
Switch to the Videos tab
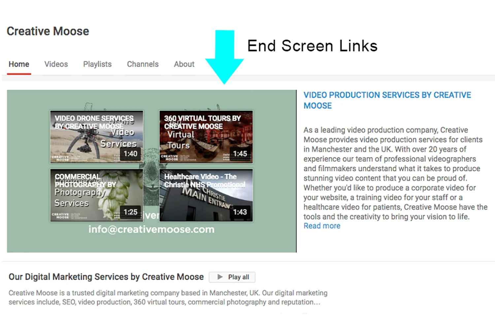point(56,64)
